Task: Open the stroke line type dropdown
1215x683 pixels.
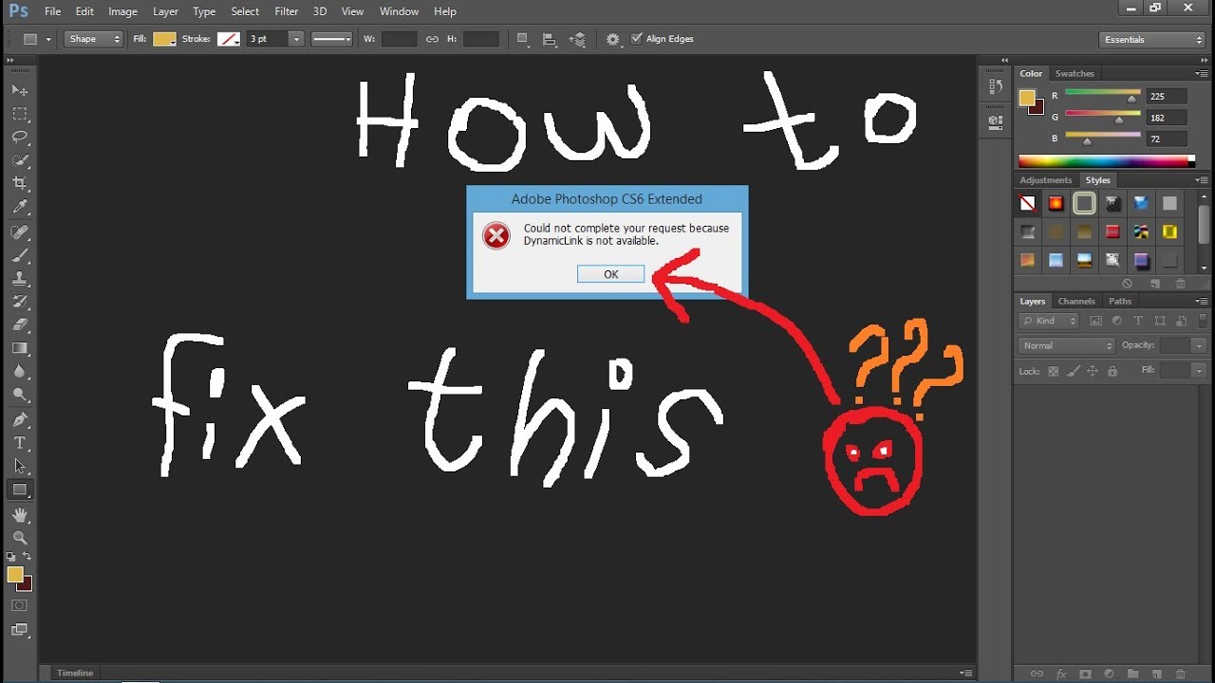Action: pyautogui.click(x=331, y=39)
